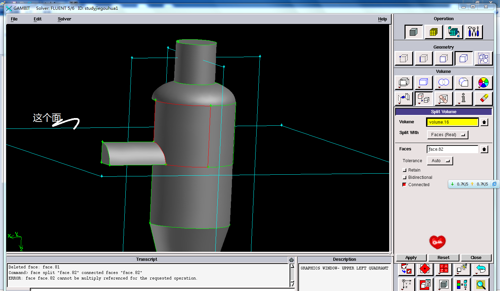The width and height of the screenshot is (500, 291).
Task: Click the Heal volume bandage icon
Action: [x=443, y=99]
